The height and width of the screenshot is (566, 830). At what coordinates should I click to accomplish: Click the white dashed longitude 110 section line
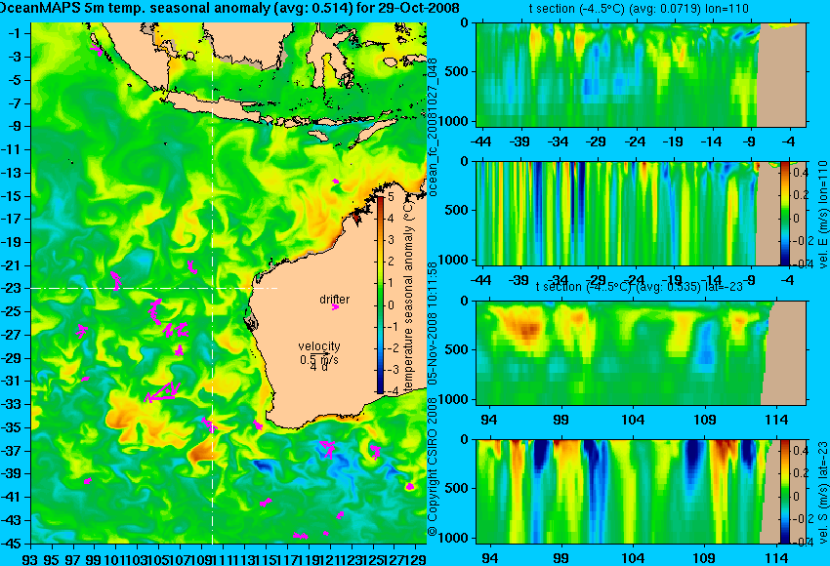coord(212,284)
